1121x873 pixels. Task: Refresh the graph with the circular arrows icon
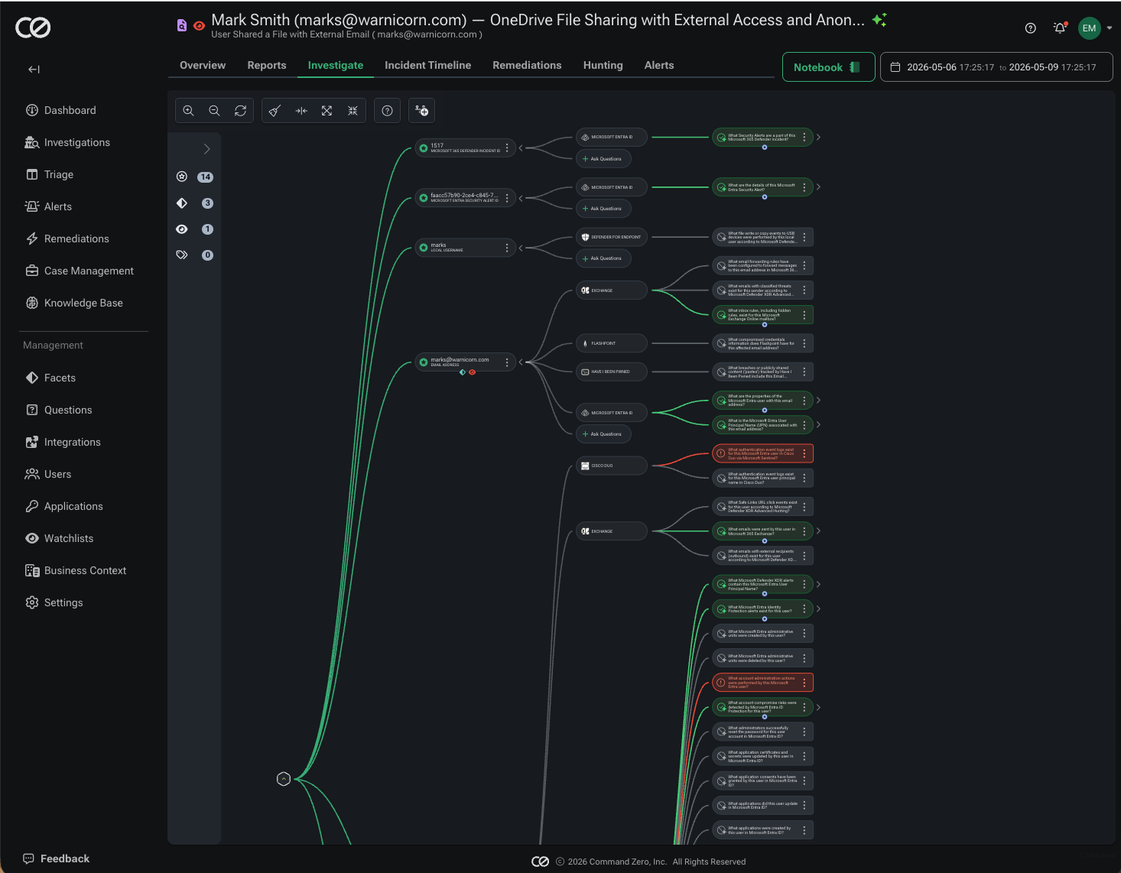[x=240, y=111]
